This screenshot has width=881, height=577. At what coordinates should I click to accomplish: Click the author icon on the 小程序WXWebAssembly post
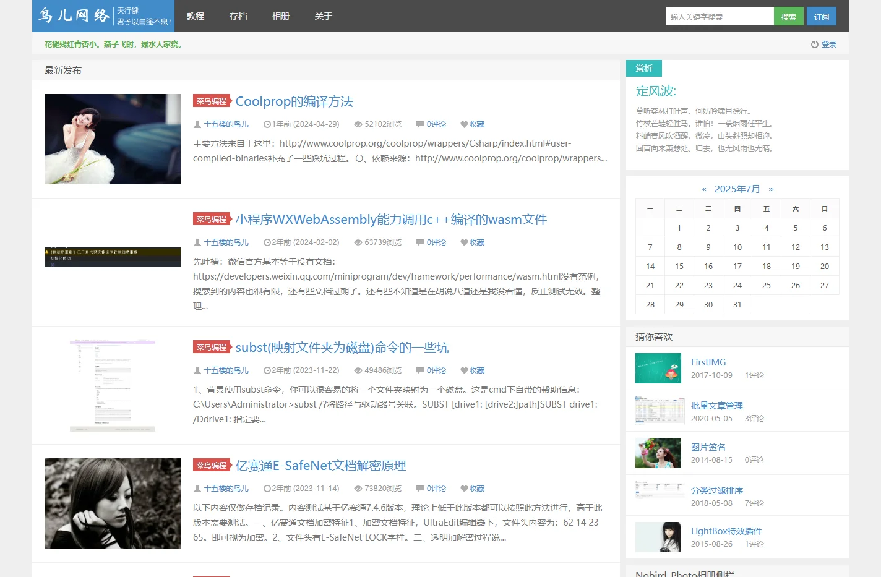[x=197, y=242]
